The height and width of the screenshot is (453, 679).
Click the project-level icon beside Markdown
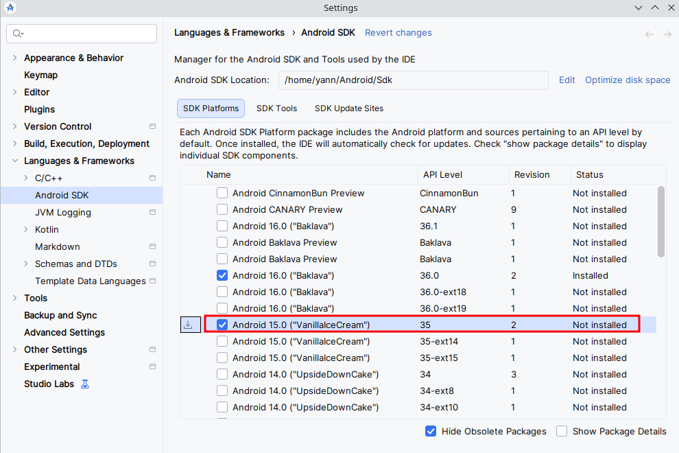(152, 246)
